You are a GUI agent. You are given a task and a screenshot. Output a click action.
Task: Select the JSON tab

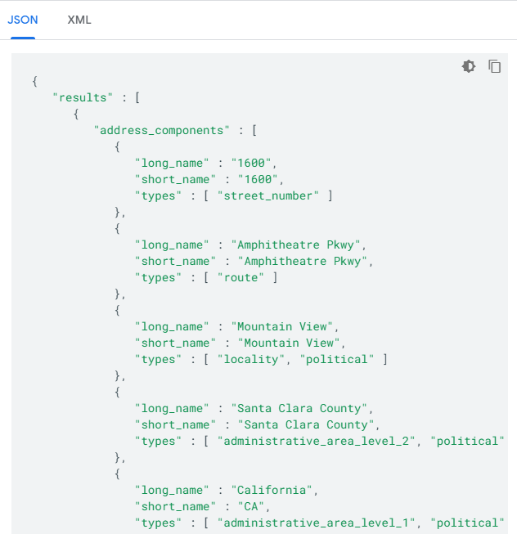pyautogui.click(x=23, y=20)
